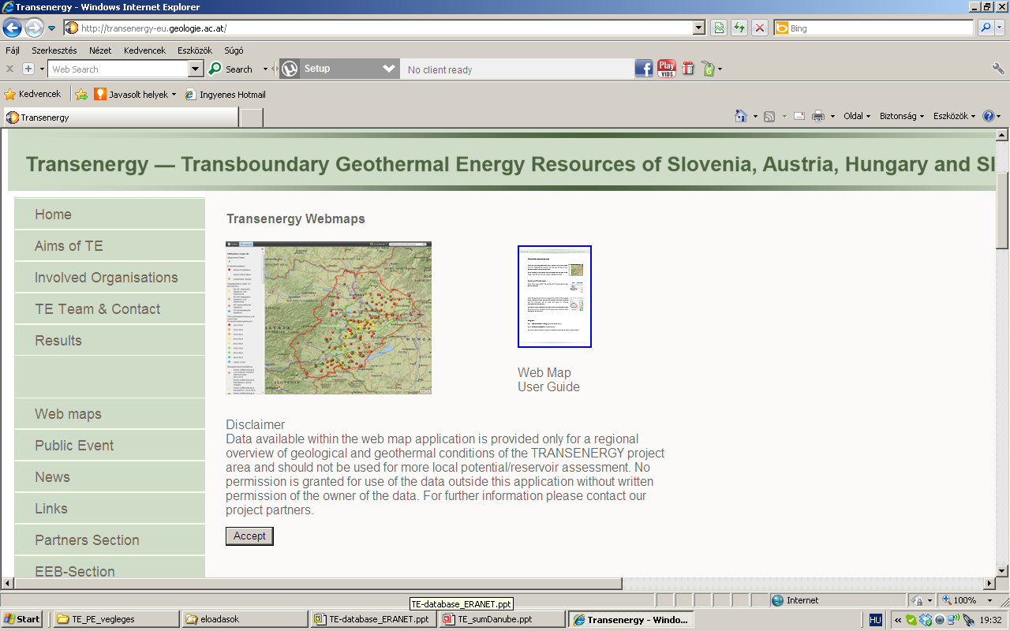Open the Web Map User Guide thumbnail
This screenshot has width=1010, height=631.
click(555, 297)
